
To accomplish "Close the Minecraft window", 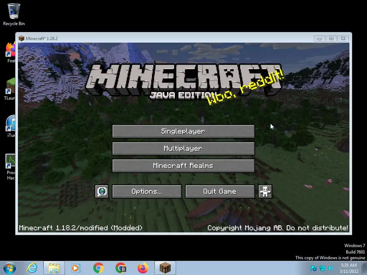I will 343,38.
